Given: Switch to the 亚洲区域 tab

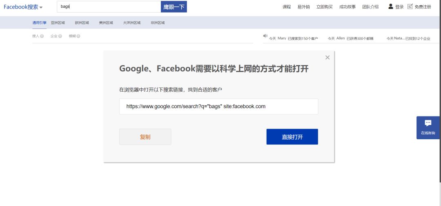Looking at the screenshot, I should [58, 23].
